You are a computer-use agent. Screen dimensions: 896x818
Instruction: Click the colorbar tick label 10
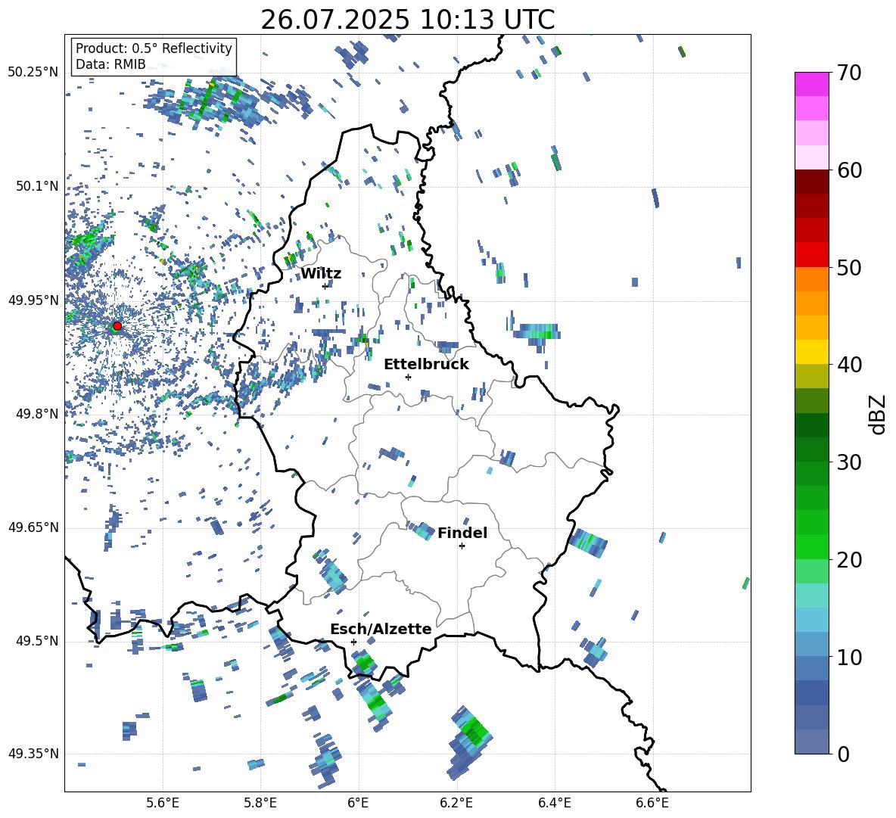849,658
